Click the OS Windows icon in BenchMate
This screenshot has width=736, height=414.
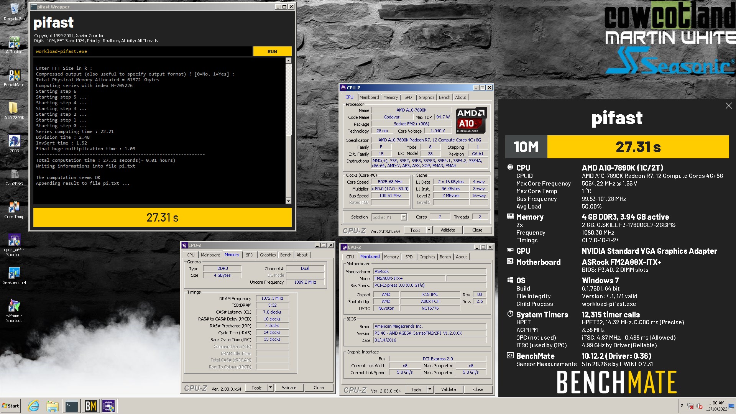click(510, 280)
